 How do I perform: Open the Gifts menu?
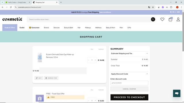coord(129,28)
